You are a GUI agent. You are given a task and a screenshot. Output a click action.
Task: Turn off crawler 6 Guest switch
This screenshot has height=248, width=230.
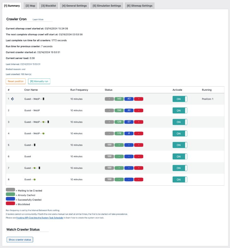pos(180,157)
